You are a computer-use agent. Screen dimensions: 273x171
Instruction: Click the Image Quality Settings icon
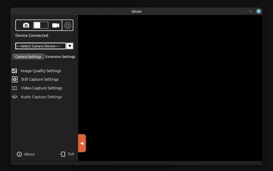pyautogui.click(x=15, y=71)
